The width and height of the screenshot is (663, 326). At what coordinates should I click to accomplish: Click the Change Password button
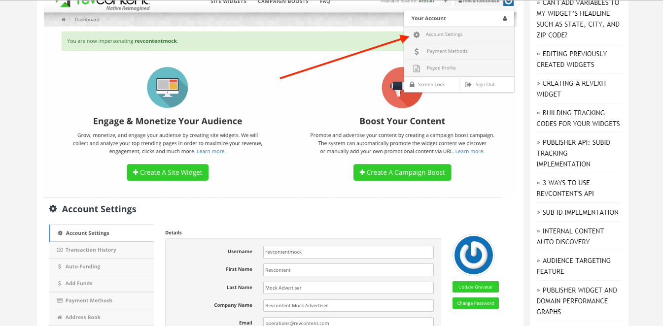pyautogui.click(x=476, y=303)
